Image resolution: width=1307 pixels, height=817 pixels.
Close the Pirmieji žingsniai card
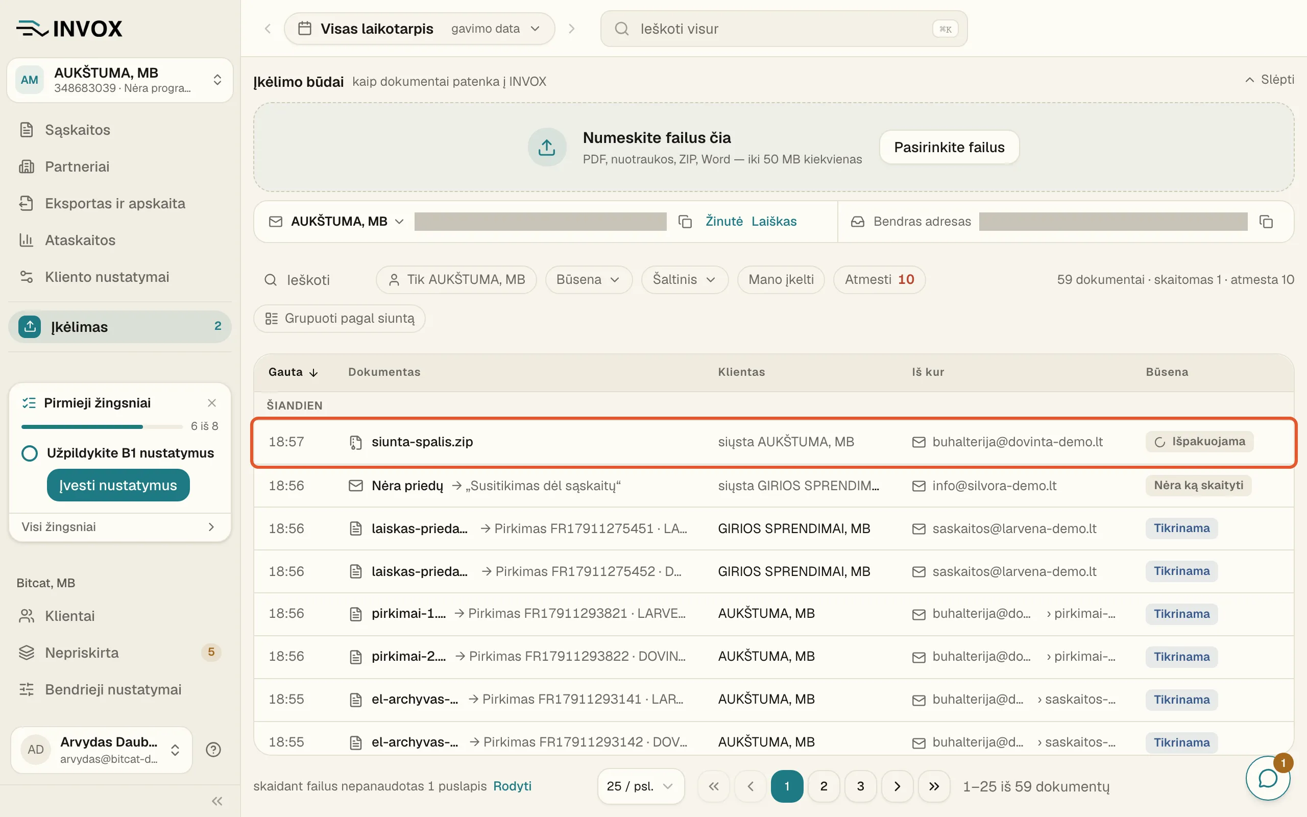click(x=212, y=403)
